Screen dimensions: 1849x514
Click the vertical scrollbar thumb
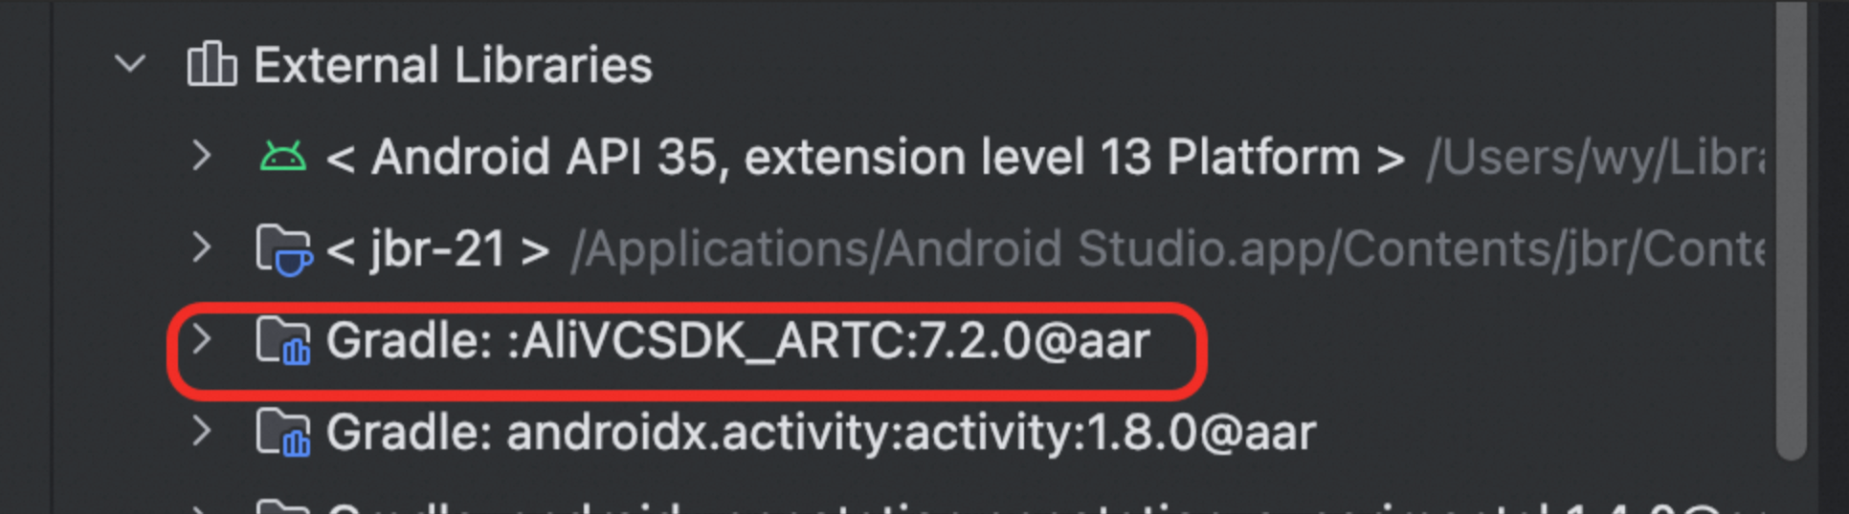point(1791,230)
